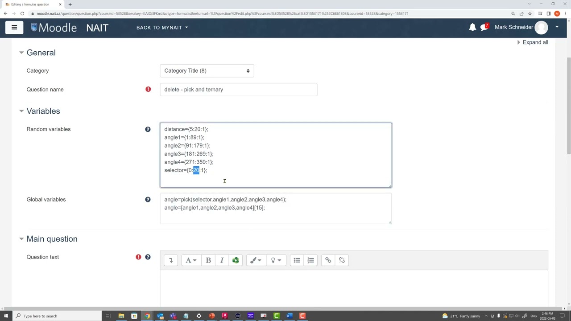Image resolution: width=571 pixels, height=321 pixels.
Task: Open the BACK TO MYNAIT menu
Action: pos(162,28)
